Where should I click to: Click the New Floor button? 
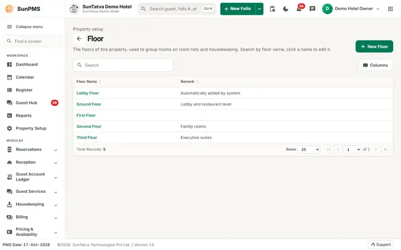point(374,47)
